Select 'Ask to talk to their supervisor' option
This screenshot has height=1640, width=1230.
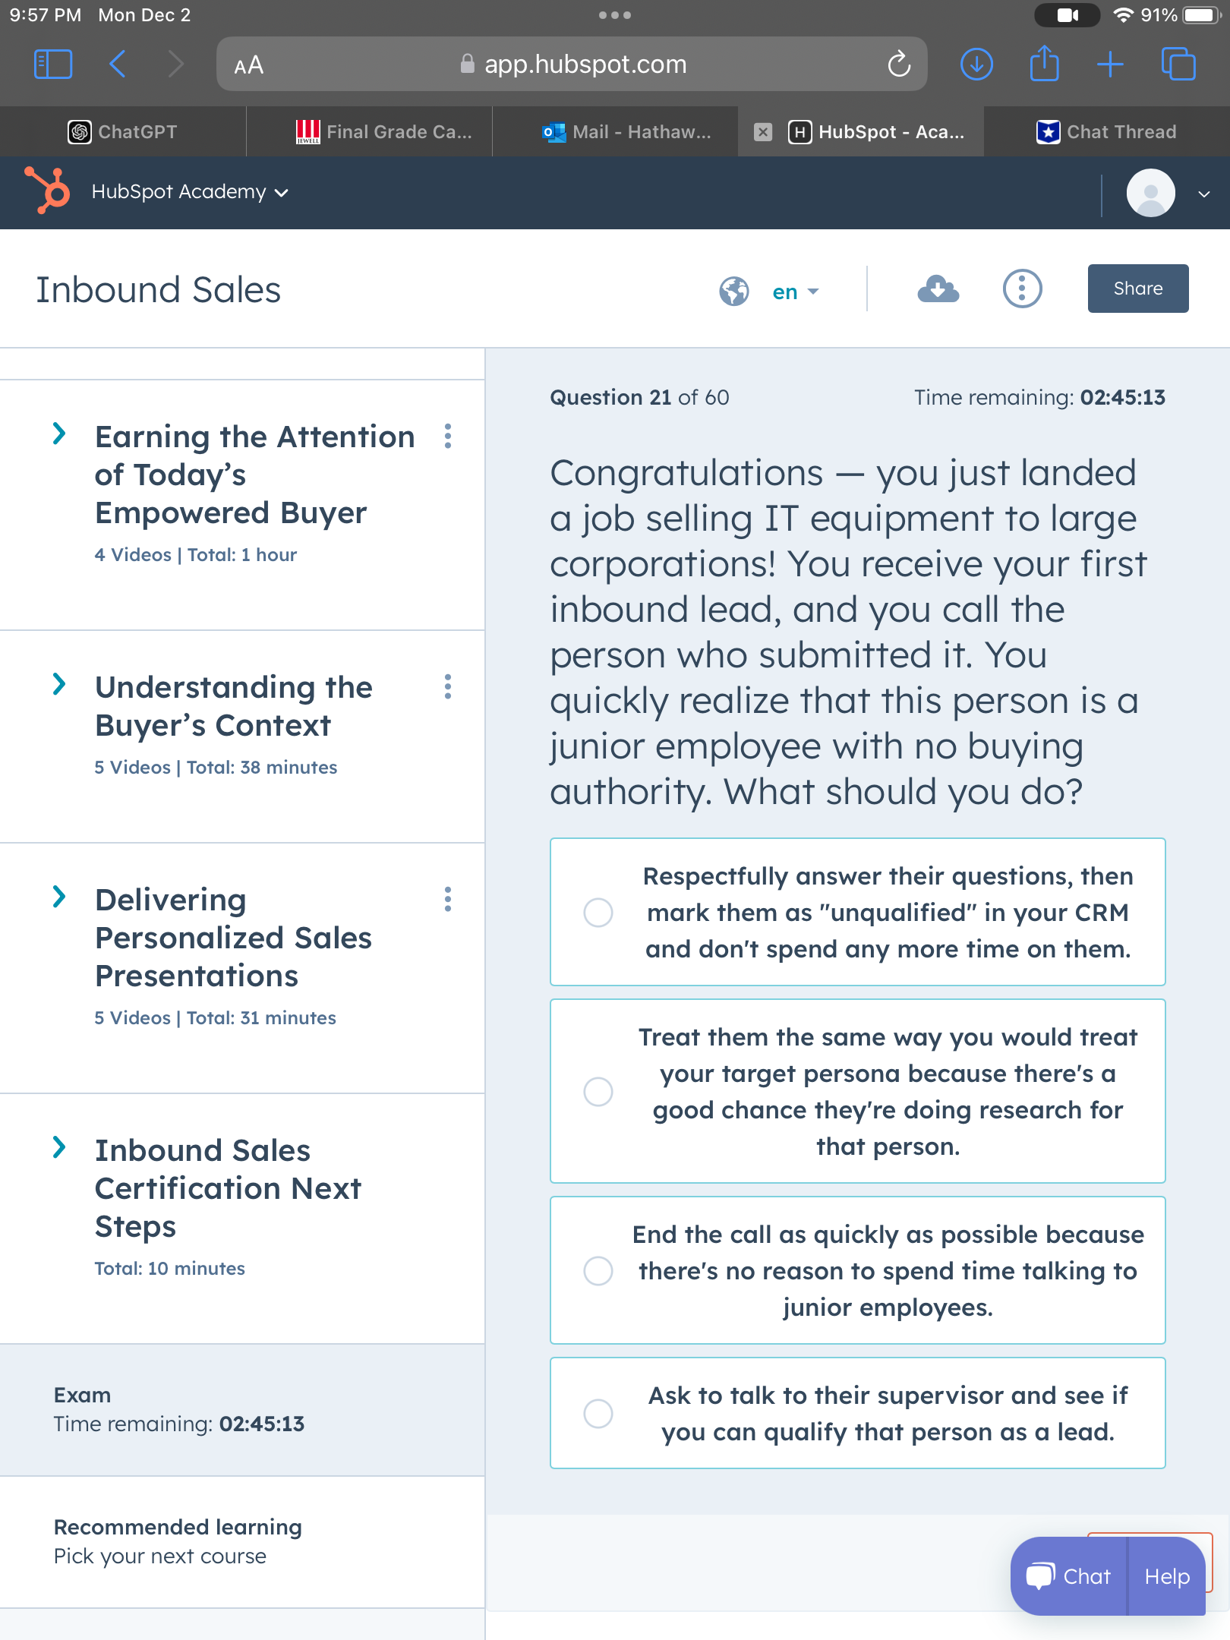pos(598,1413)
